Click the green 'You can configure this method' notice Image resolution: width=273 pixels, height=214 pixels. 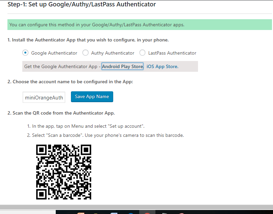point(140,25)
